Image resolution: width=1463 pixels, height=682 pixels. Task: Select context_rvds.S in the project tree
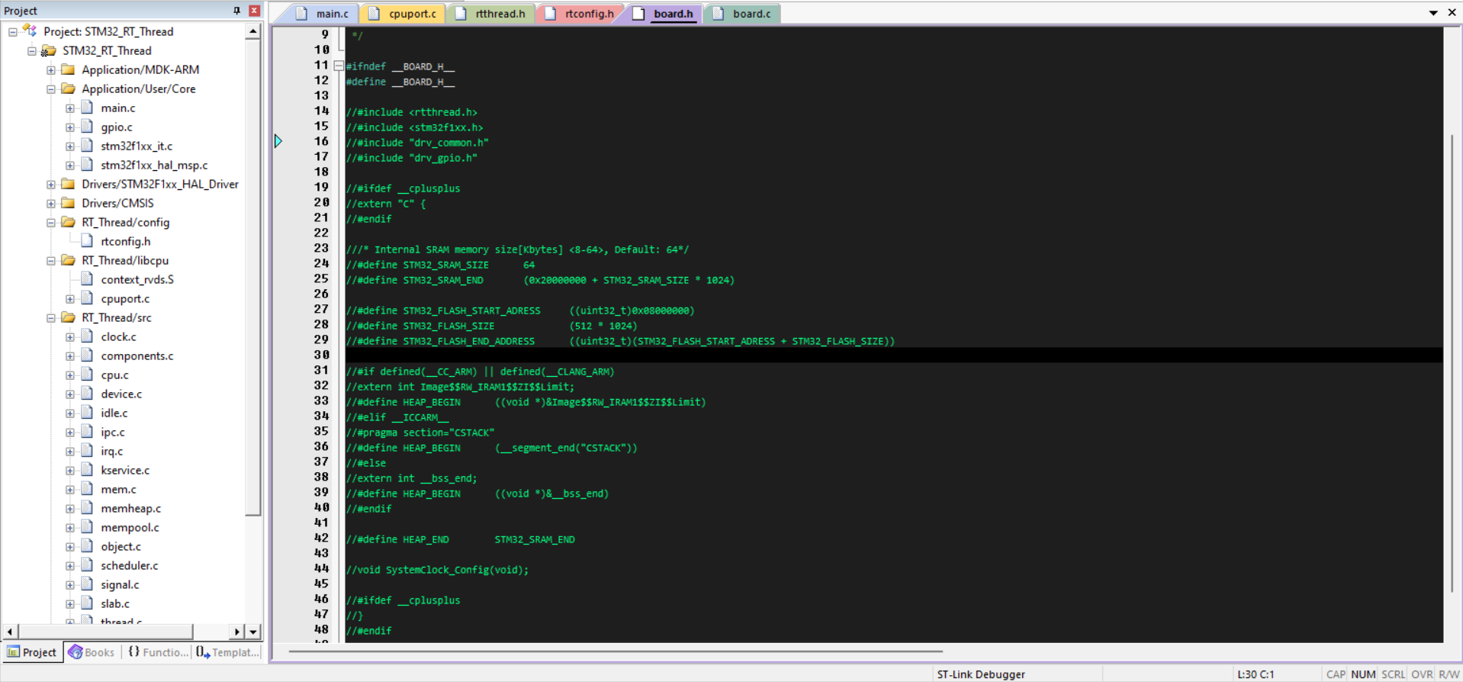click(x=137, y=280)
